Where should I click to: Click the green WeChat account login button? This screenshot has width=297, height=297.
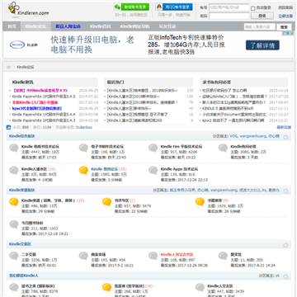coord(132,7)
